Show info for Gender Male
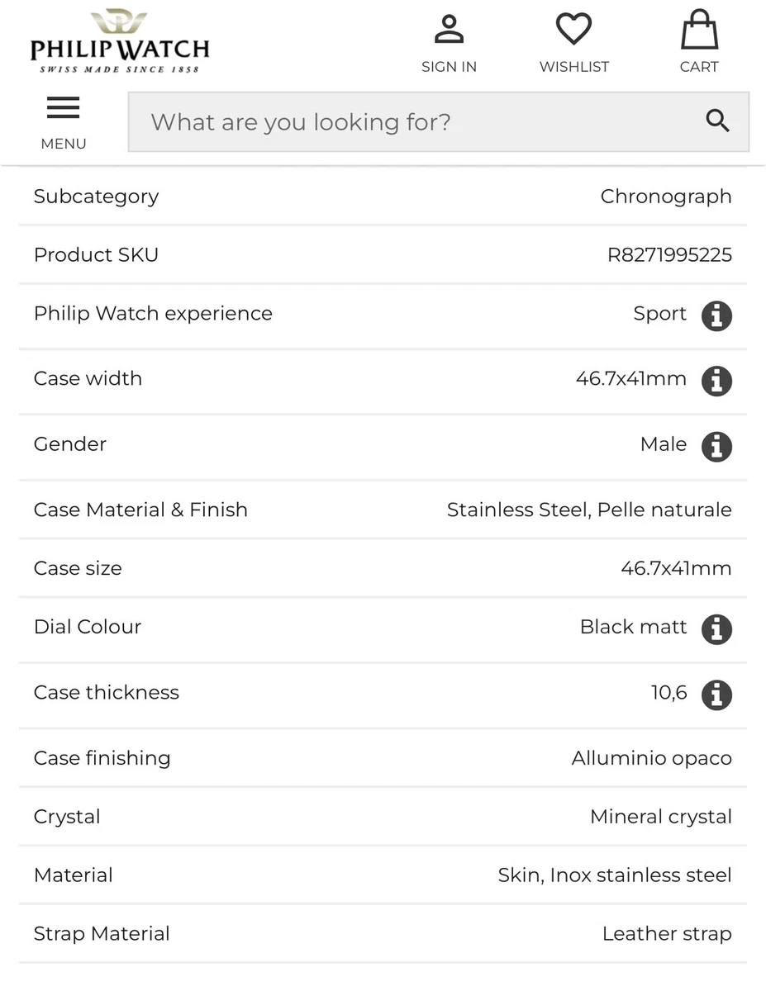This screenshot has width=766, height=991. click(716, 446)
